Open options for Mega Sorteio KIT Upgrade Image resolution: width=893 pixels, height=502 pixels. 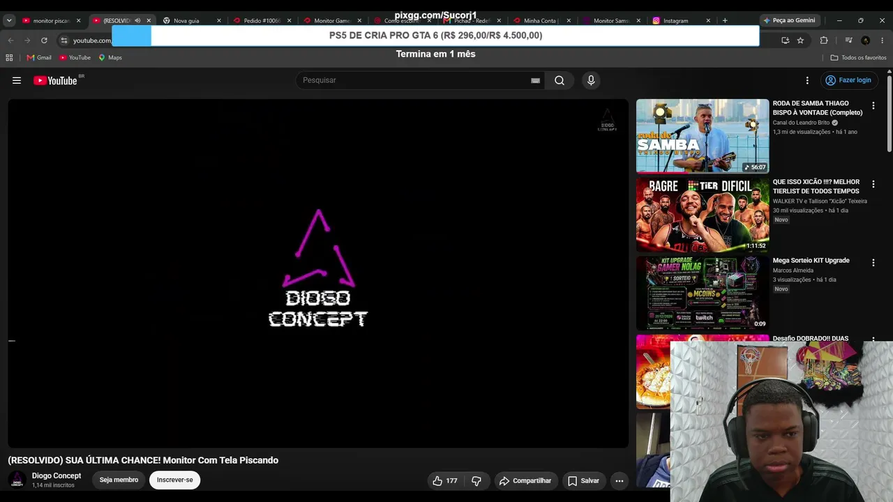(873, 263)
